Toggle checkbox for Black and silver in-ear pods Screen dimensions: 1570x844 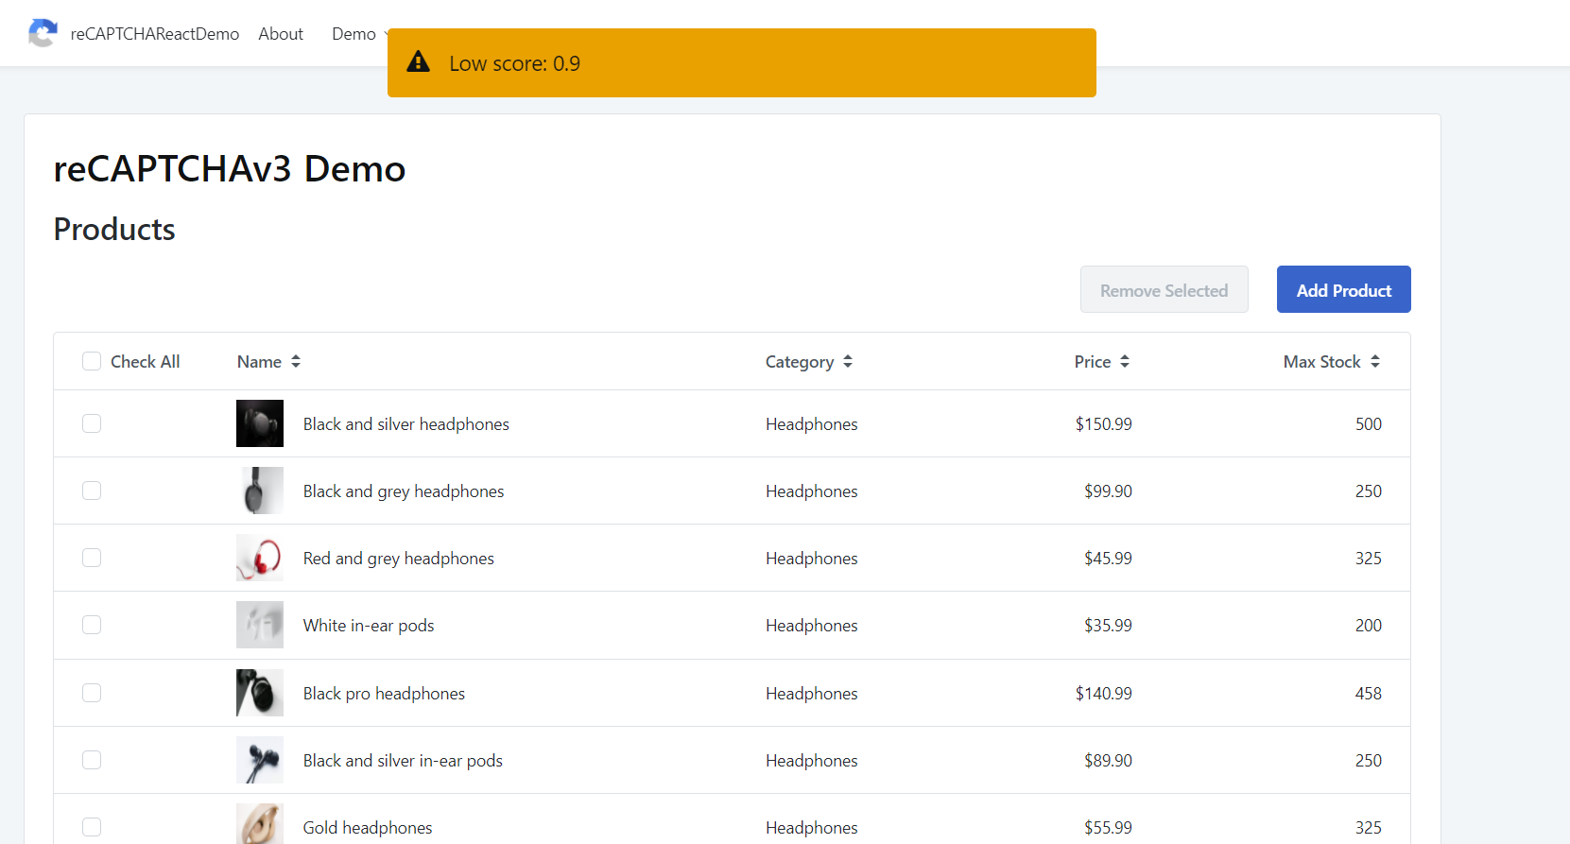(x=92, y=760)
